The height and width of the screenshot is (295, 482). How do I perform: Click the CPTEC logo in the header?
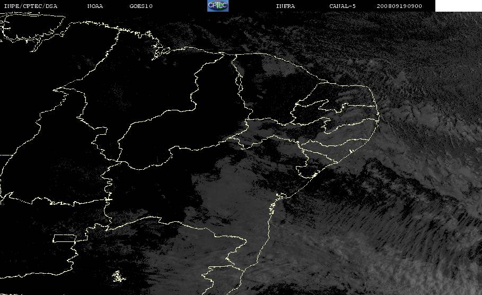[x=218, y=5]
